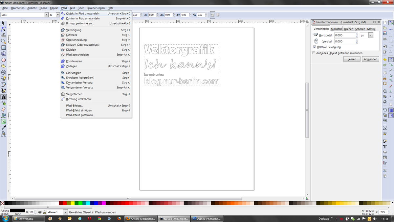Click the new document icon
Image resolution: width=394 pixels, height=222 pixels.
(385, 23)
